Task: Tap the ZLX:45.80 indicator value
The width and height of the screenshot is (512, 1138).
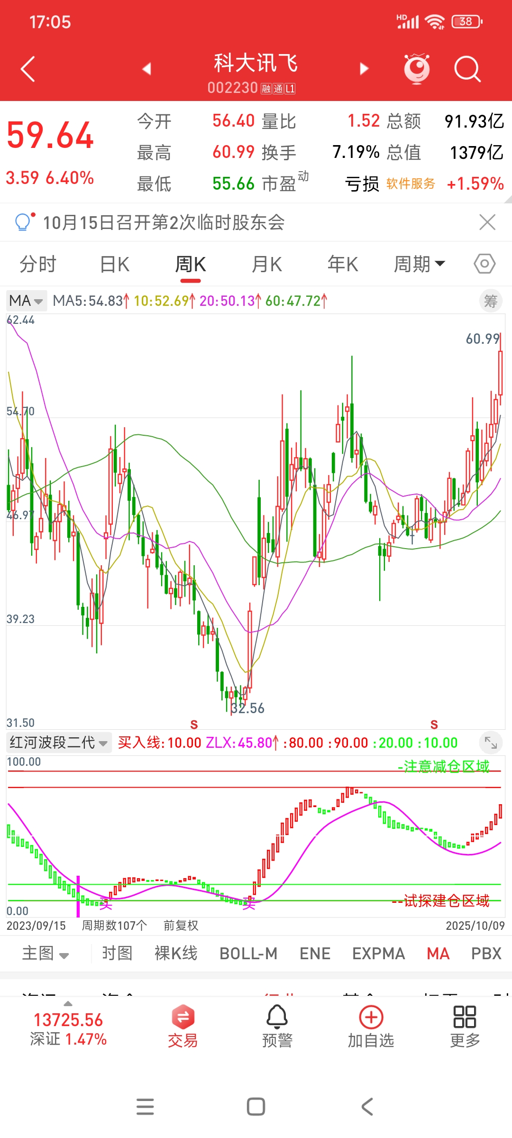Action: click(242, 743)
